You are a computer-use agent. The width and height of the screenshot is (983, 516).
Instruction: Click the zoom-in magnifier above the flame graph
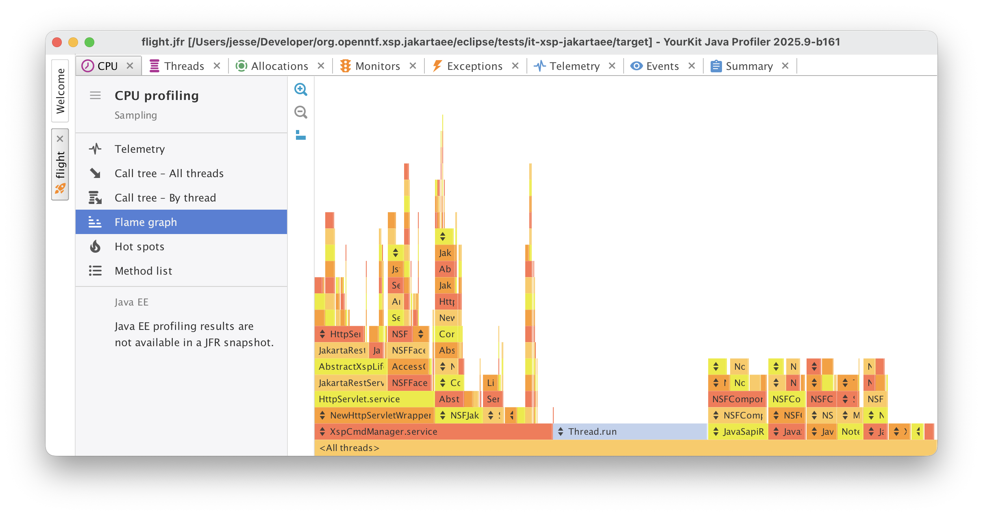[x=301, y=89]
